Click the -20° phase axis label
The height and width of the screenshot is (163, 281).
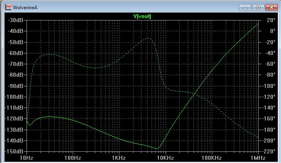point(270,42)
